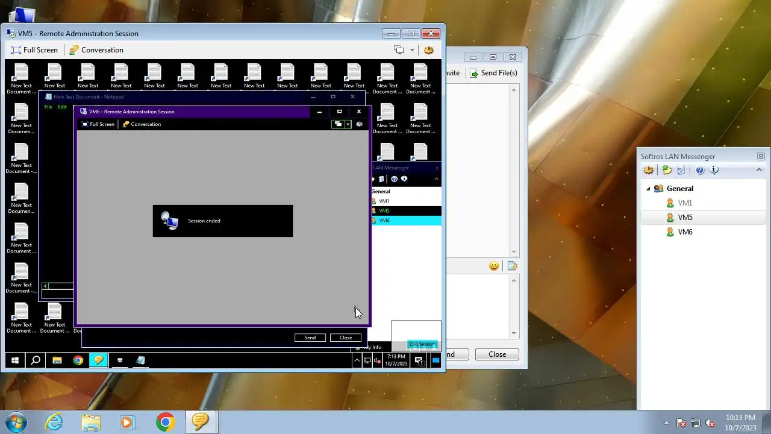Click Softros Messenger icon on host taskbar

[x=201, y=422]
